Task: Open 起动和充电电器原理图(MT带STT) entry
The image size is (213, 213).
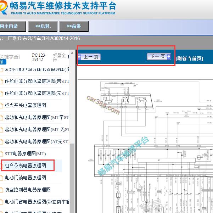Action: point(37,117)
